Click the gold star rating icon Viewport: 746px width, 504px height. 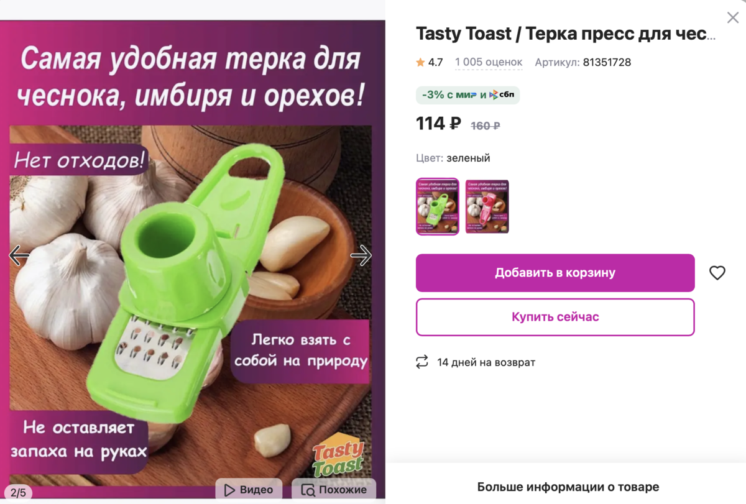(x=420, y=62)
